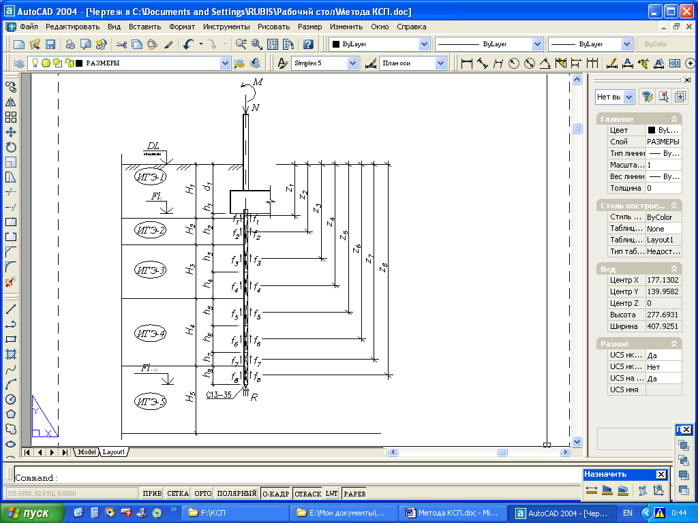This screenshot has height=523, width=698.
Task: Open the Размер menu
Action: click(x=310, y=27)
